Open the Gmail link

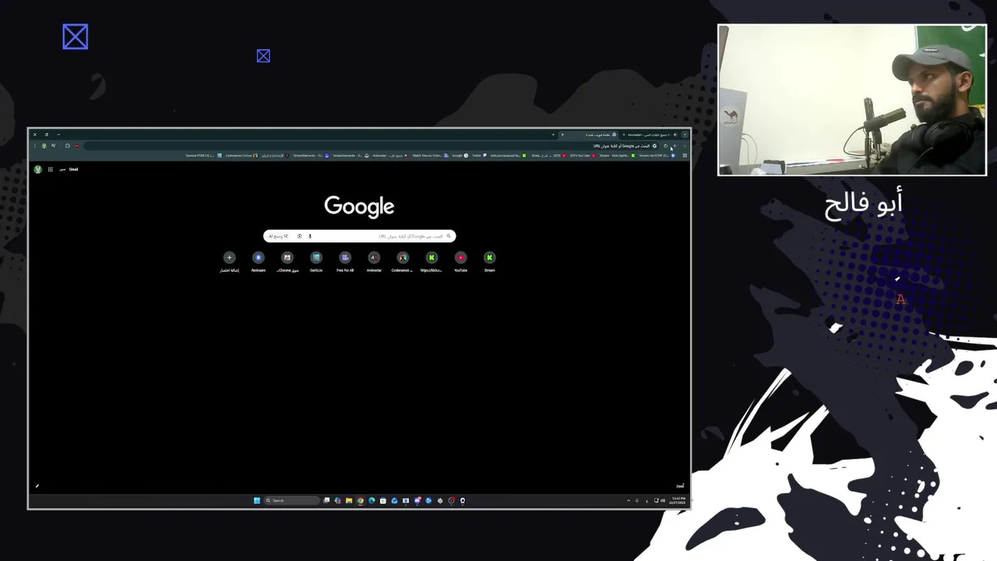click(x=73, y=169)
